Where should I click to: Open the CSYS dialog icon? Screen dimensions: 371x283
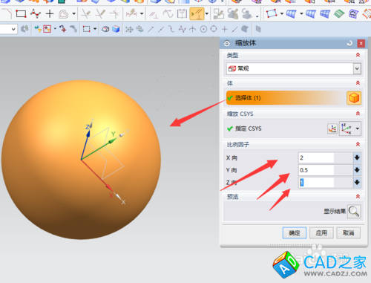tap(332, 129)
